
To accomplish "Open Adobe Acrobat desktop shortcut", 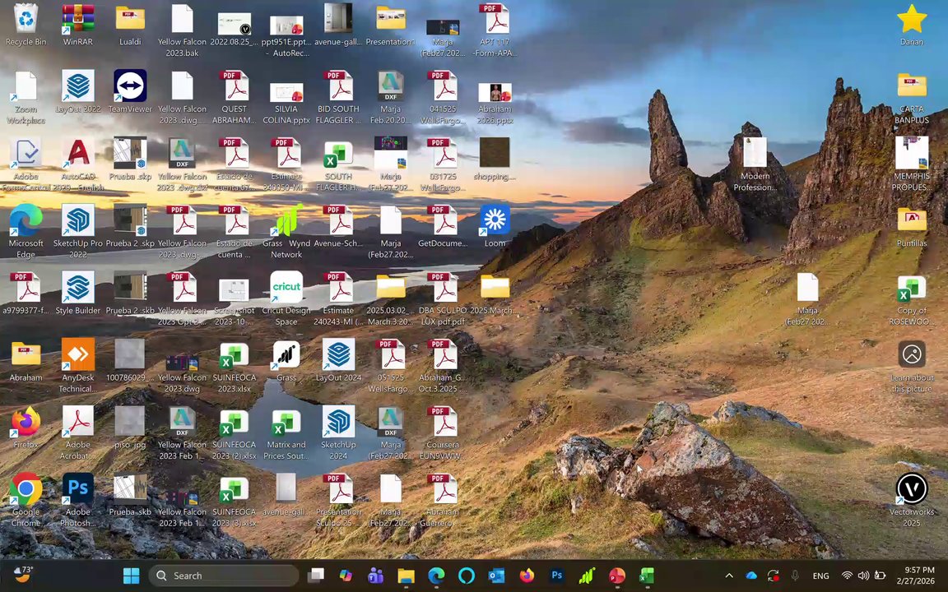I will point(78,432).
